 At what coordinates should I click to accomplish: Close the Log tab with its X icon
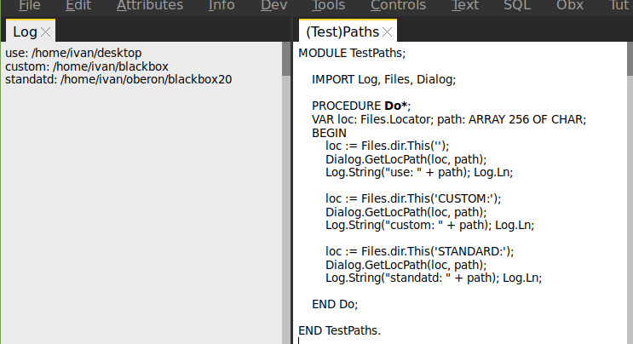point(46,32)
